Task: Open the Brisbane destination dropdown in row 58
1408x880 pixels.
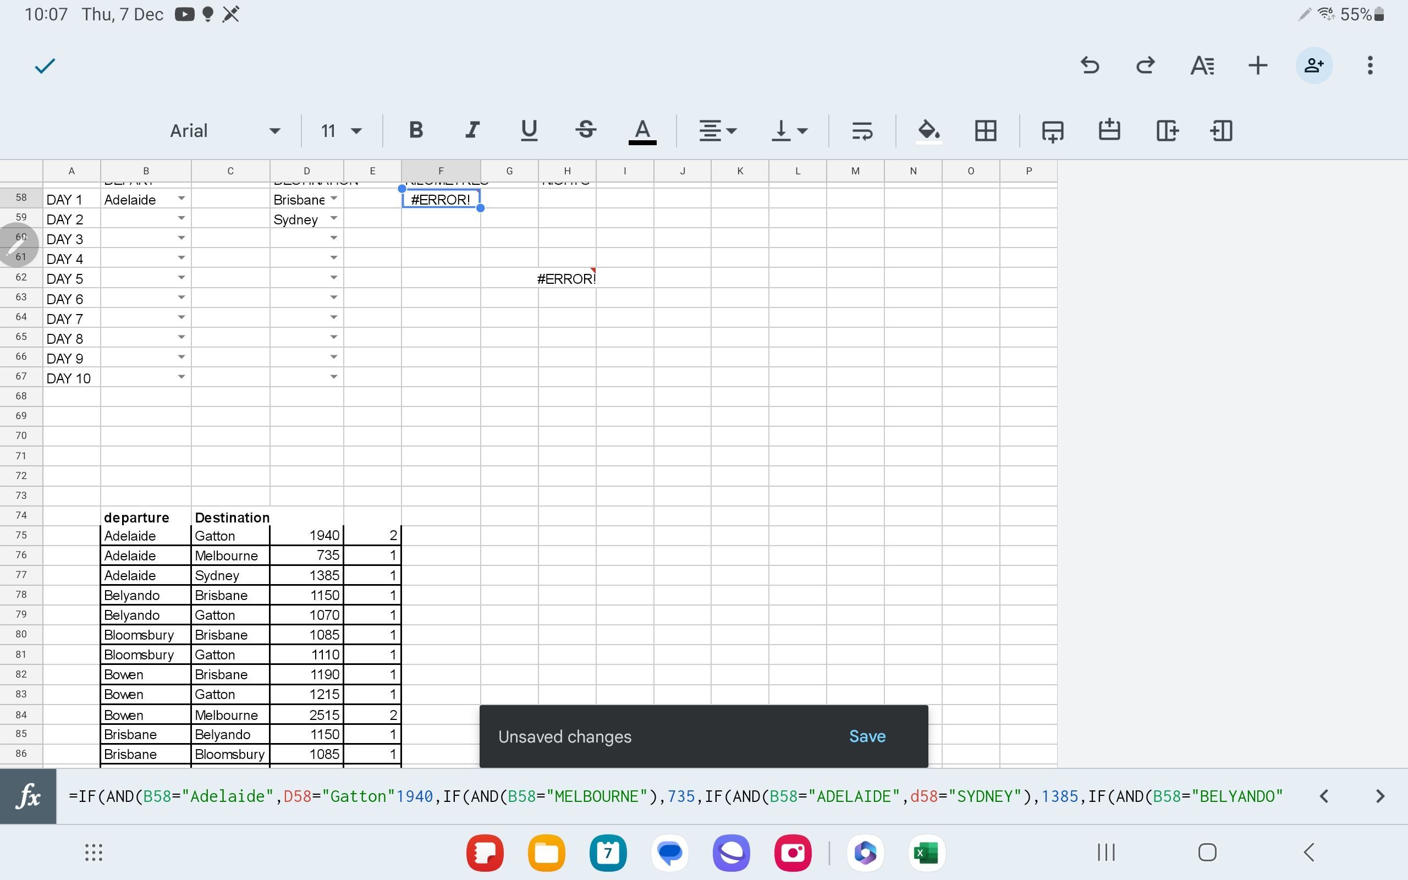Action: click(333, 199)
